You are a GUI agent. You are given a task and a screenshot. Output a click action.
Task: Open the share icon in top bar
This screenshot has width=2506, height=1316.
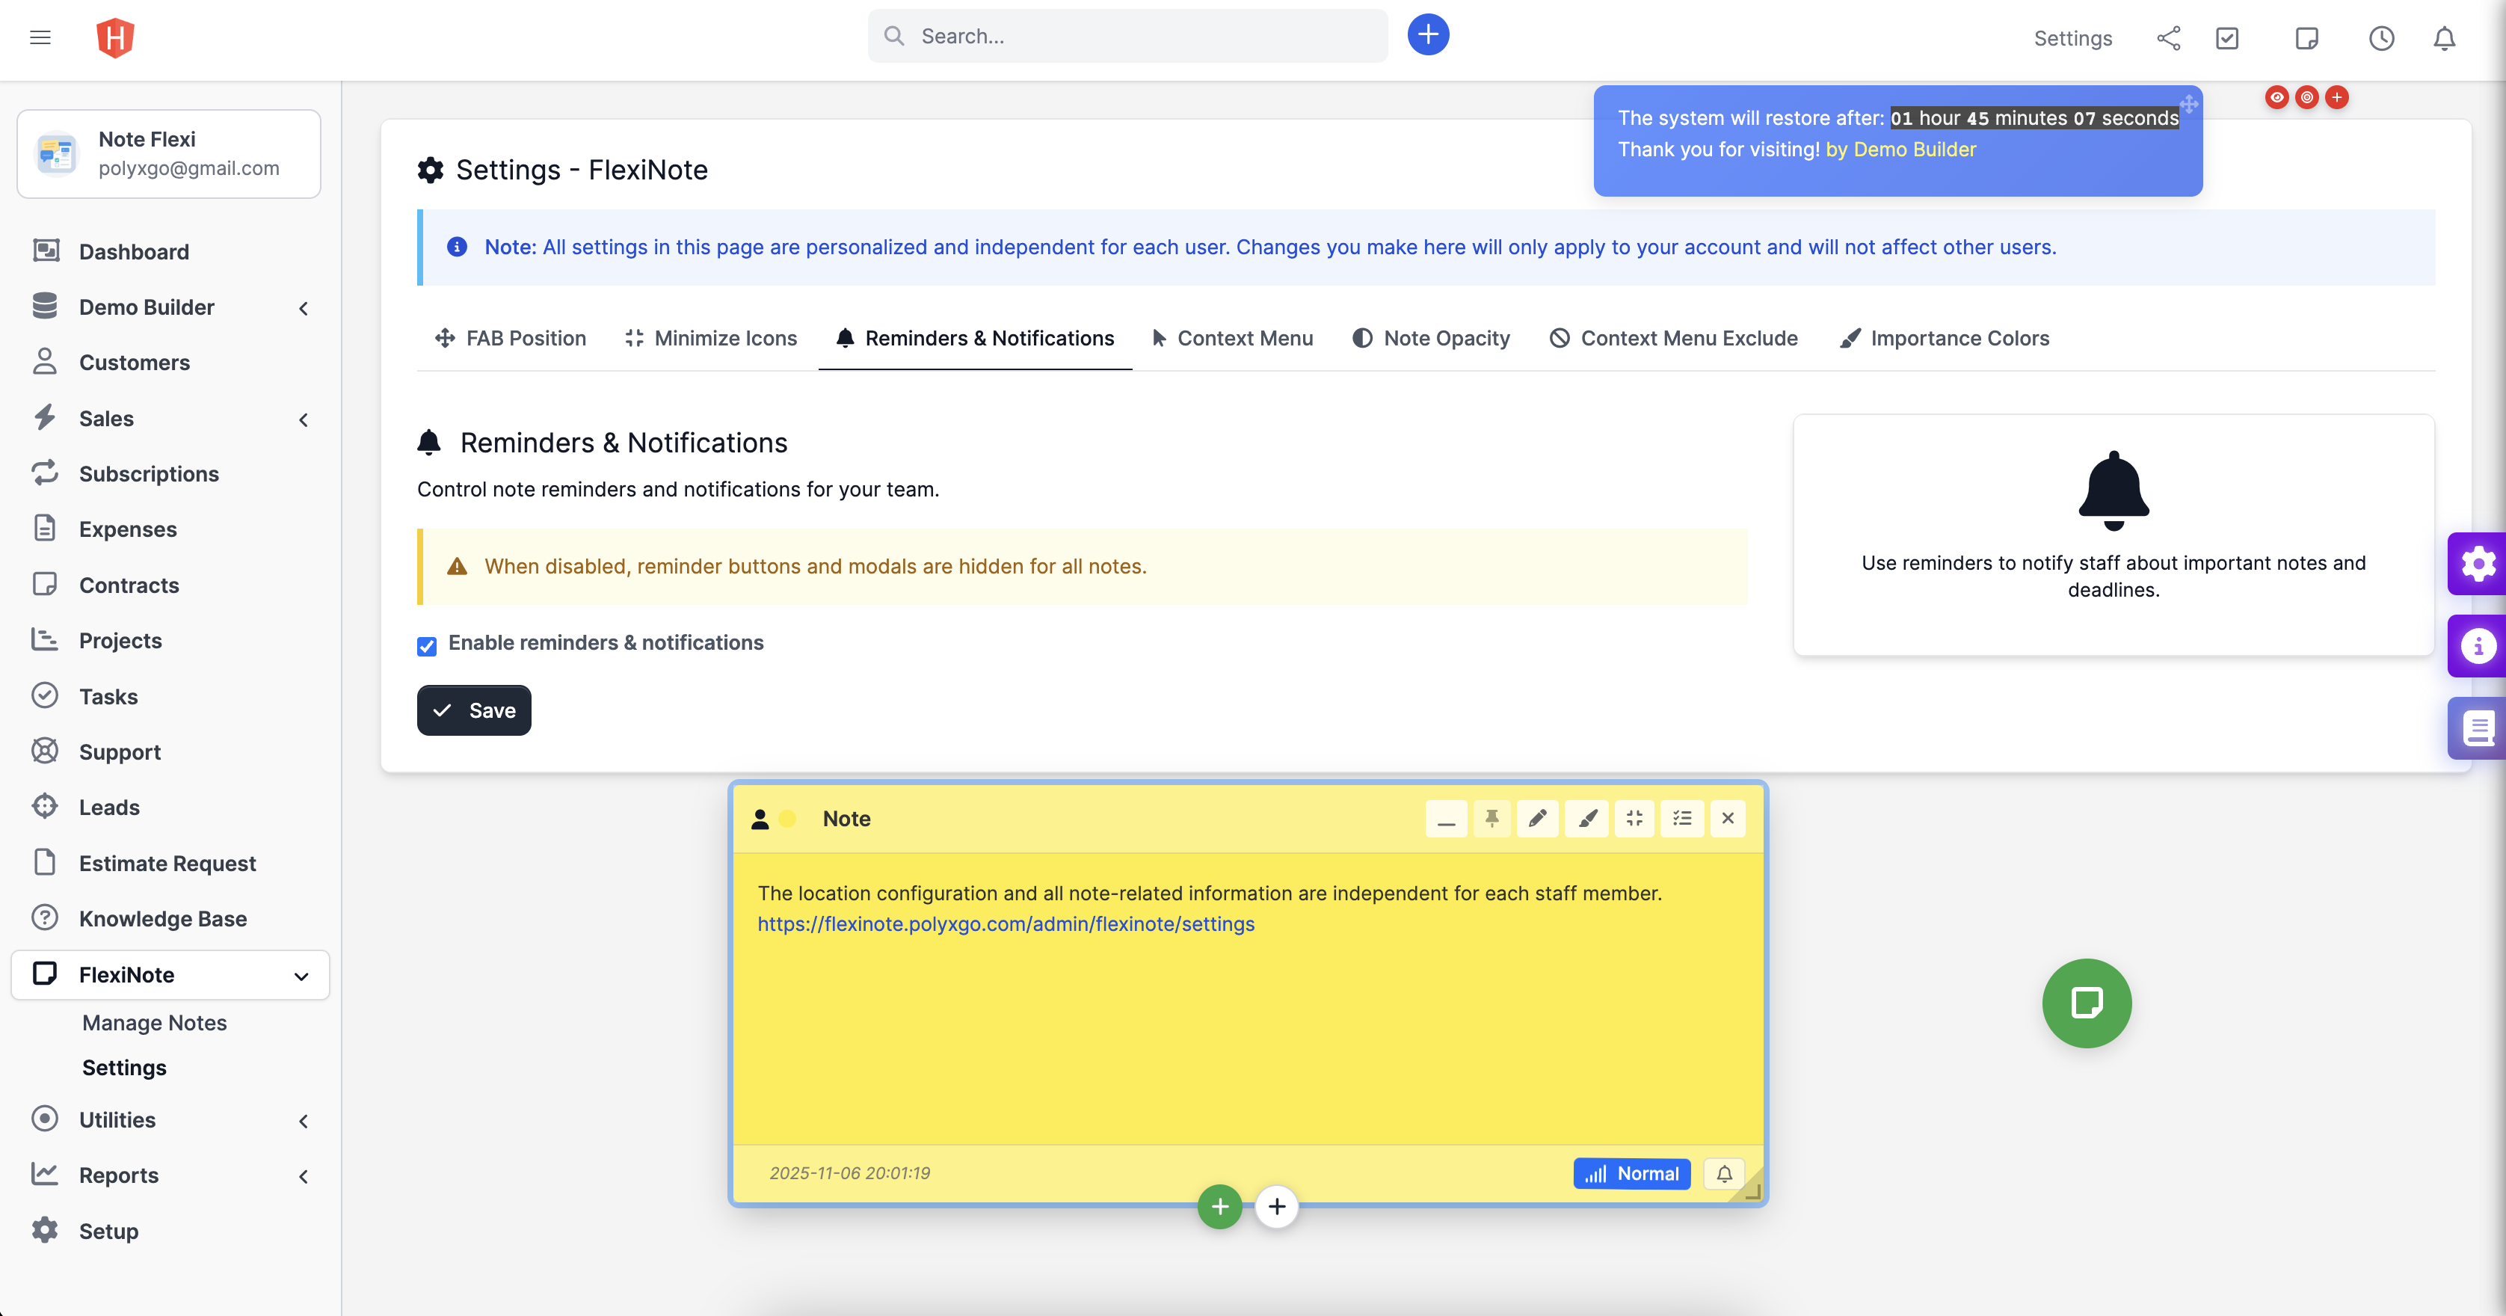click(2168, 38)
